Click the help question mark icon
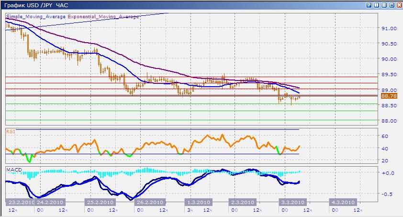Viewport: 403px width, 217px height. (x=369, y=5)
